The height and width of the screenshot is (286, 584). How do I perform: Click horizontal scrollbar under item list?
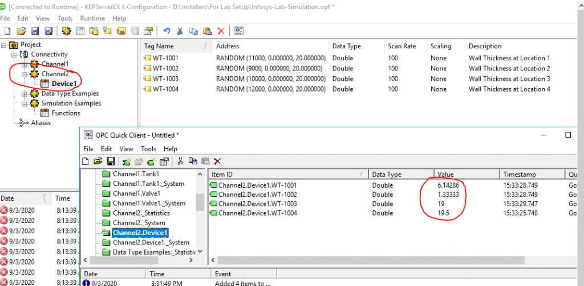[x=371, y=260]
